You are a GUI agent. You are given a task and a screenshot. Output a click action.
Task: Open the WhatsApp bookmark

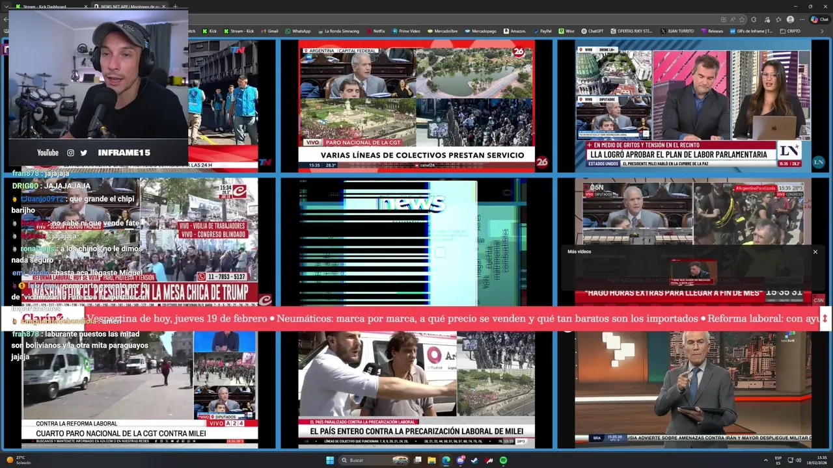[x=297, y=31]
